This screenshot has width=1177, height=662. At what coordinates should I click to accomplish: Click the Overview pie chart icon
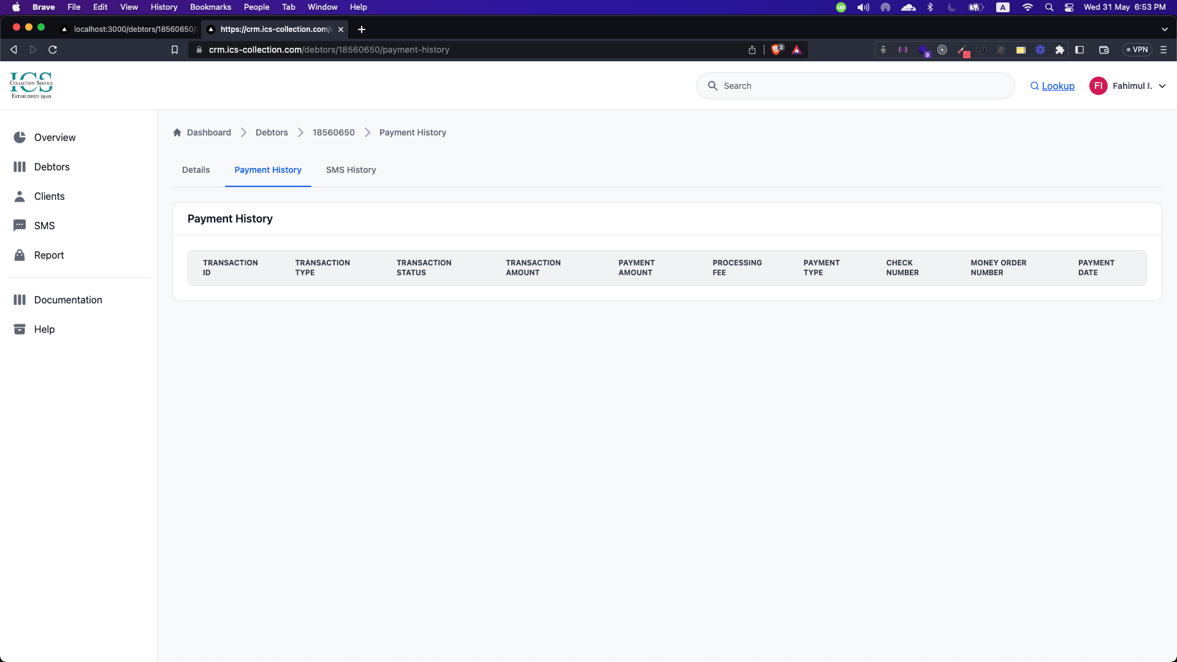pos(20,137)
